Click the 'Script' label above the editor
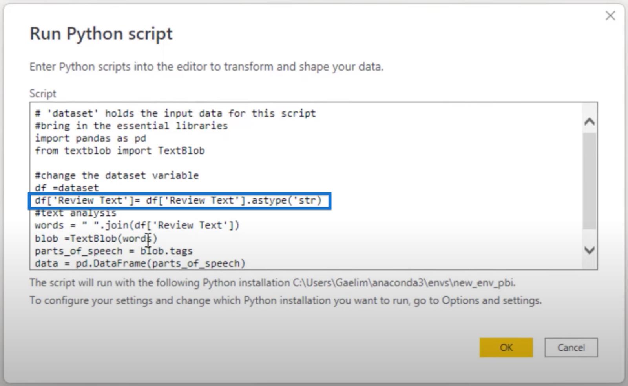 pos(43,94)
